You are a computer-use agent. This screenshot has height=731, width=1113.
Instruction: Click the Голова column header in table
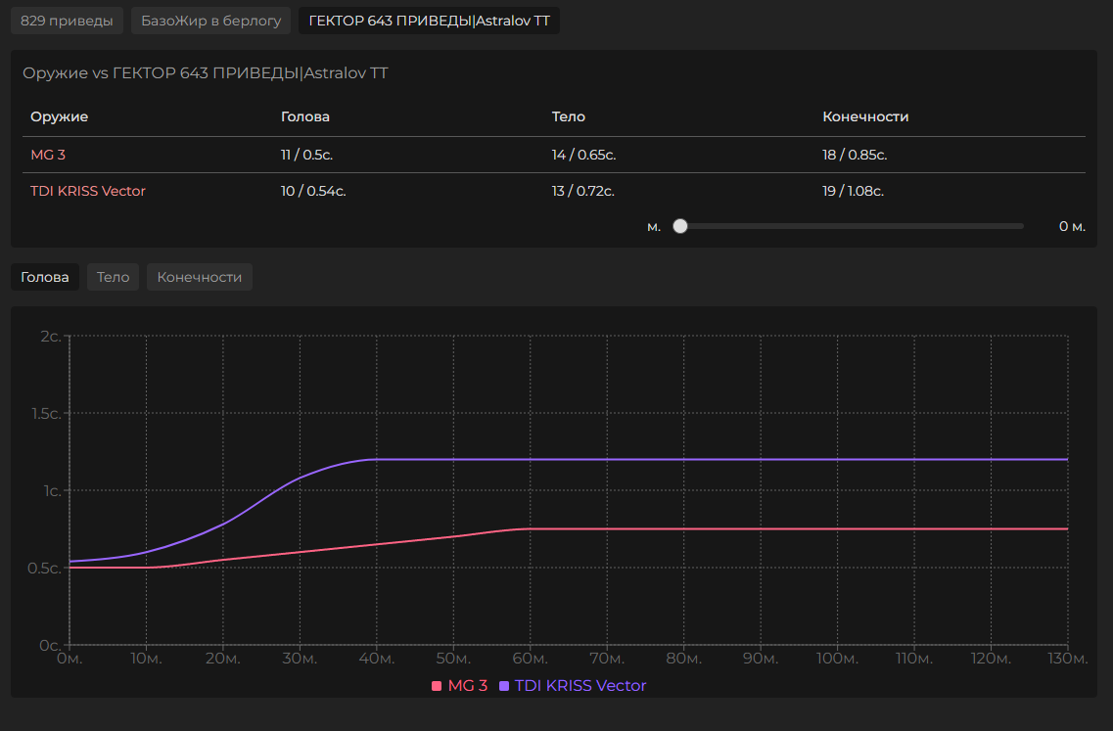[305, 116]
